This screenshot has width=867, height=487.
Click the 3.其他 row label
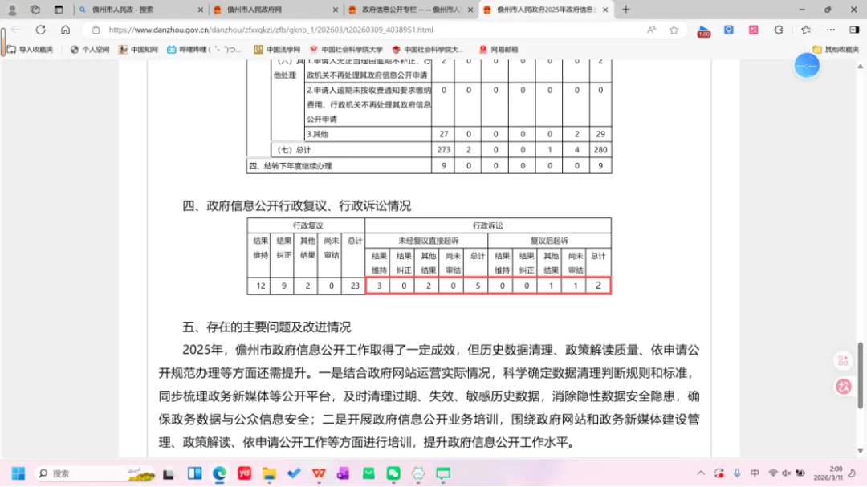[318, 134]
